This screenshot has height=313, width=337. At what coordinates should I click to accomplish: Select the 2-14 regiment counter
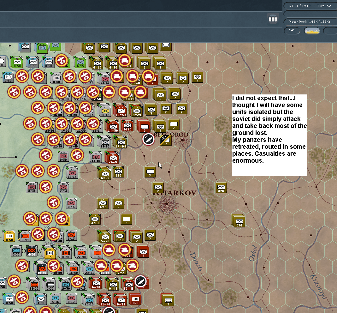click(63, 188)
